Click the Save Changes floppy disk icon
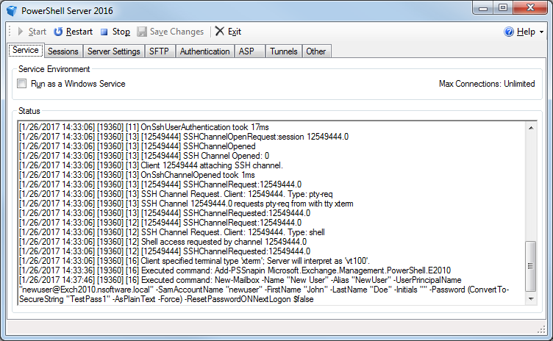The height and width of the screenshot is (341, 553). pyautogui.click(x=142, y=32)
